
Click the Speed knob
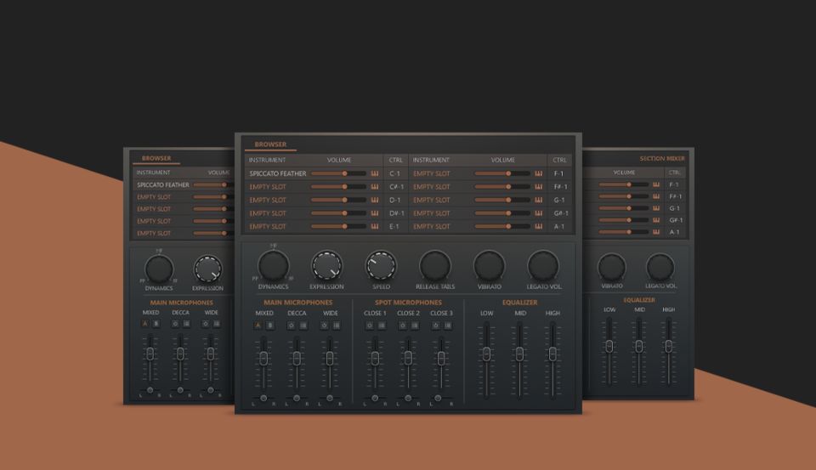pos(381,266)
